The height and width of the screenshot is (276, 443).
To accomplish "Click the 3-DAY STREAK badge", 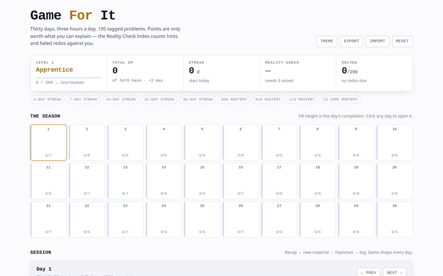I will coord(47,100).
